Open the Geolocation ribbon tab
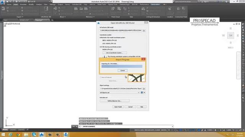Viewport: 245px width, 137px height. (x=155, y=5)
